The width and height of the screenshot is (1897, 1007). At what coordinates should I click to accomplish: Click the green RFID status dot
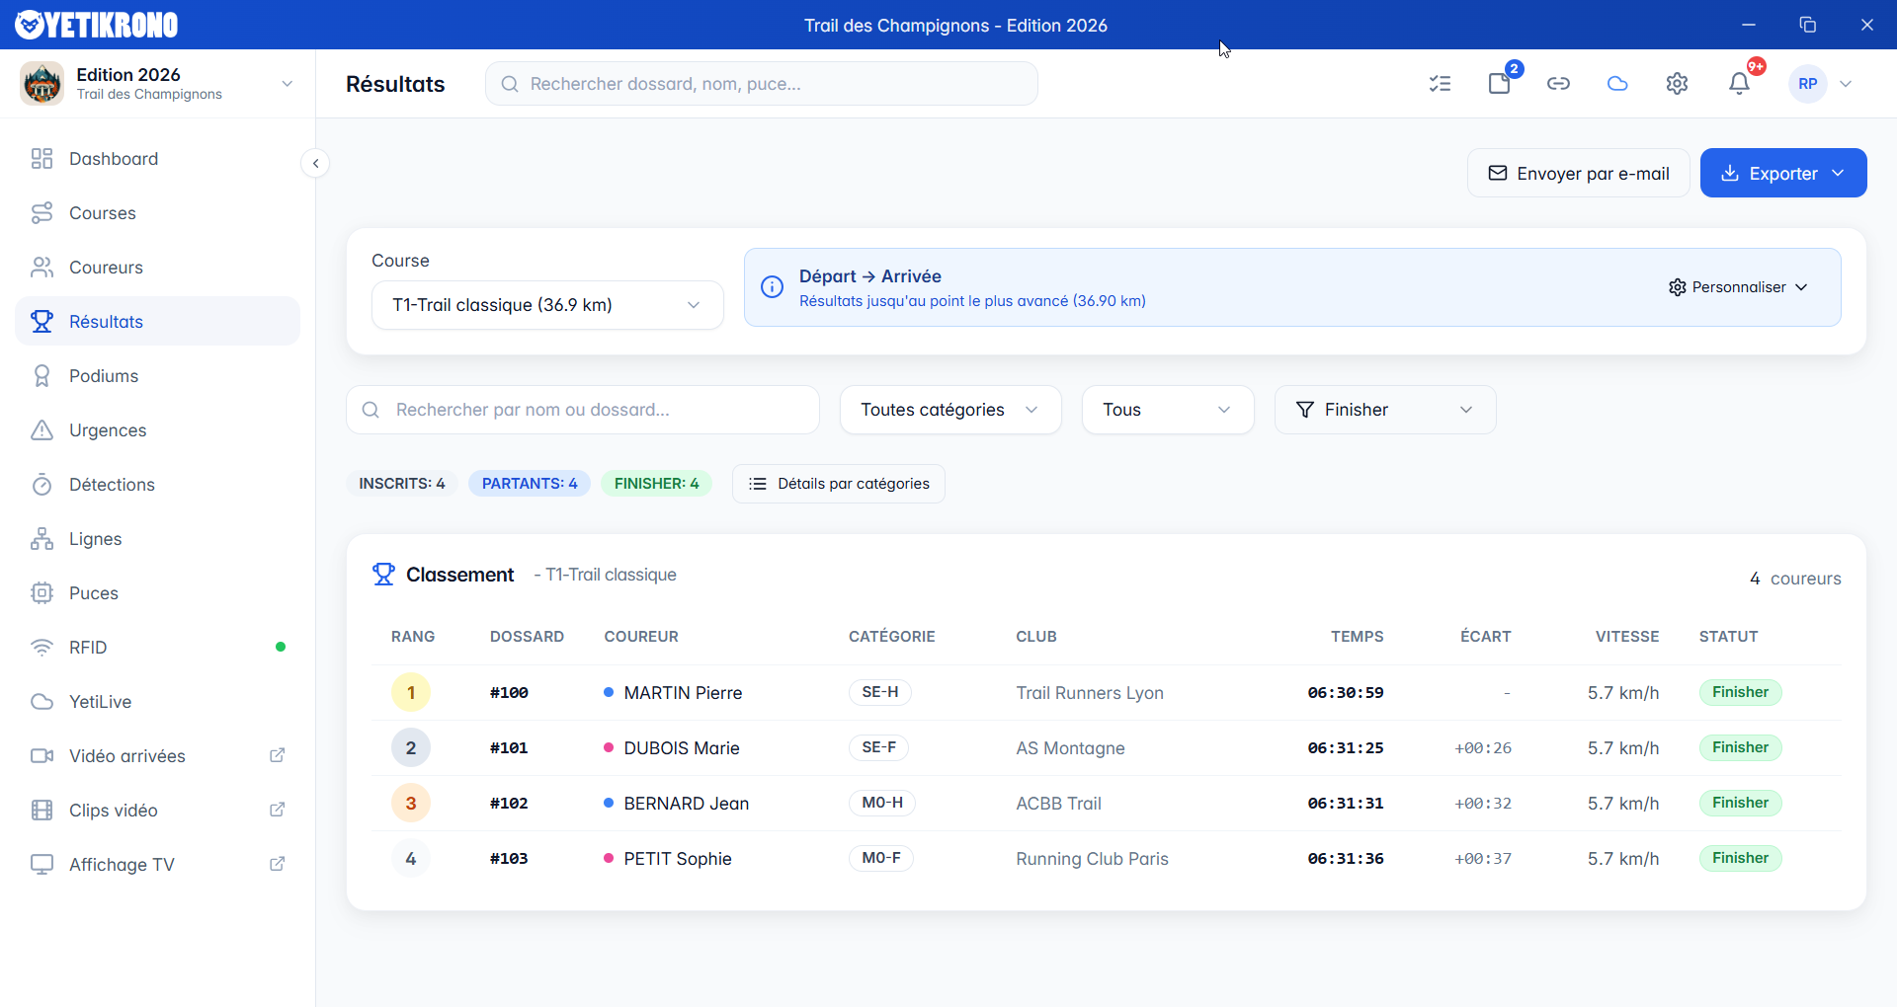coord(281,648)
